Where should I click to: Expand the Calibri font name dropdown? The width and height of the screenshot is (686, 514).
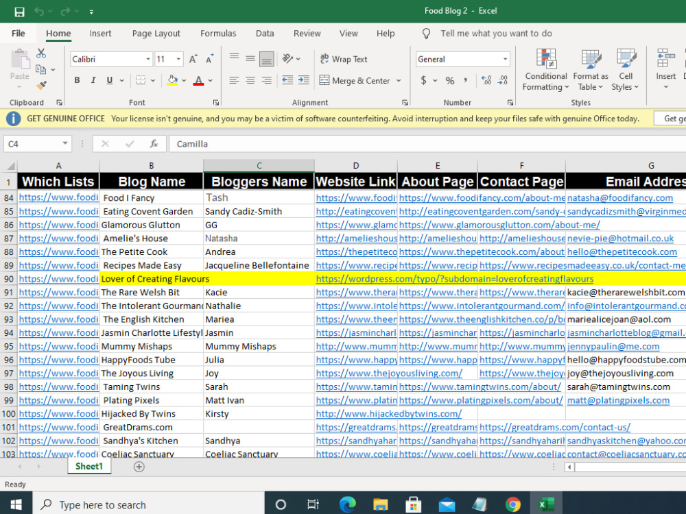(x=148, y=59)
